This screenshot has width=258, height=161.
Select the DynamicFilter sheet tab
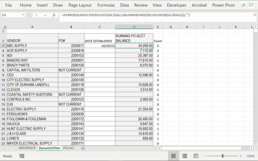49,148
